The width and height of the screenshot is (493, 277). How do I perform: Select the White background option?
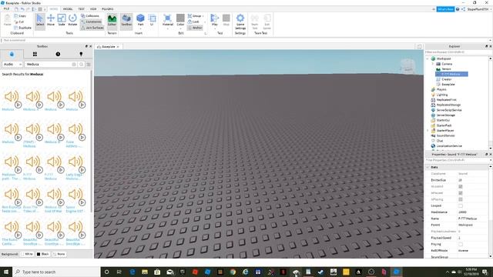pyautogui.click(x=28, y=254)
